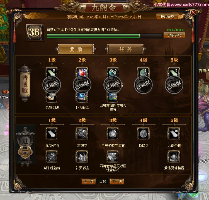This screenshot has height=200, width=209.
Task: Click the green experience progress bar
Action: 104,36
